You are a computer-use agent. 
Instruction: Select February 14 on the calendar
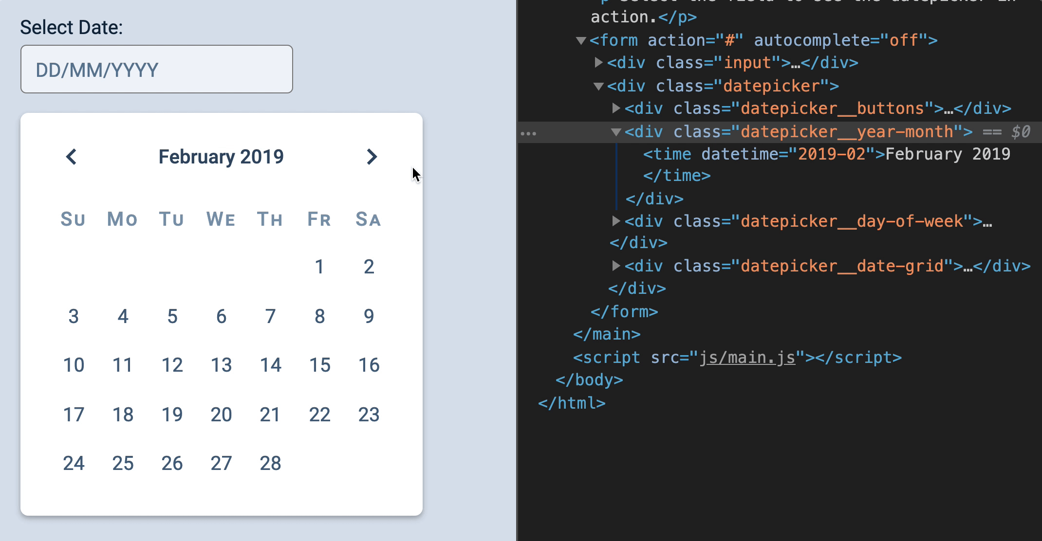[270, 365]
